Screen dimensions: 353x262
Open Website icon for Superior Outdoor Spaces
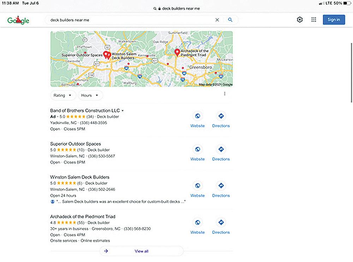[x=197, y=149]
